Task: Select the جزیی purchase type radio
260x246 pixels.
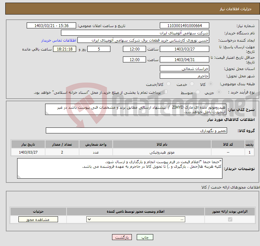Action: pyautogui.click(x=219, y=92)
